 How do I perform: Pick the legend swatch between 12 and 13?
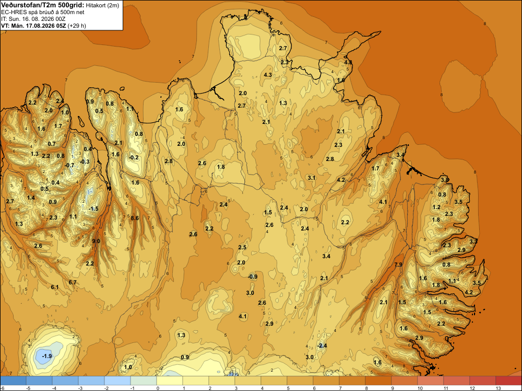click(x=483, y=381)
